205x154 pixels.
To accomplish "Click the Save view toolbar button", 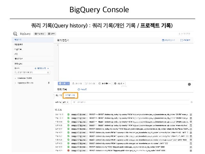I will 90,84.
